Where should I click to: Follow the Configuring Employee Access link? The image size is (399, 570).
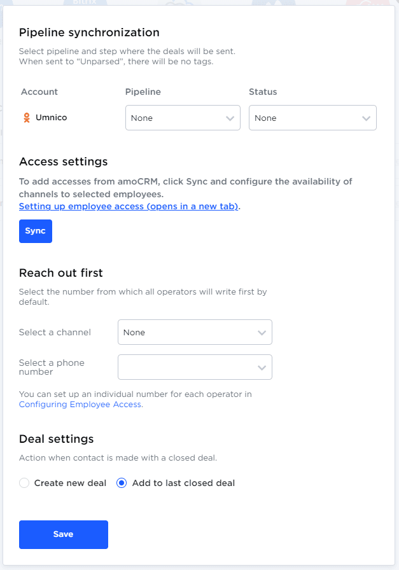pos(81,404)
